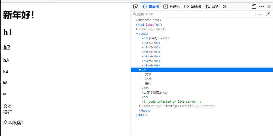Image resolution: width=273 pixels, height=136 pixels.
Task: Select the <h1>h1</h1> node
Action: (x=151, y=43)
